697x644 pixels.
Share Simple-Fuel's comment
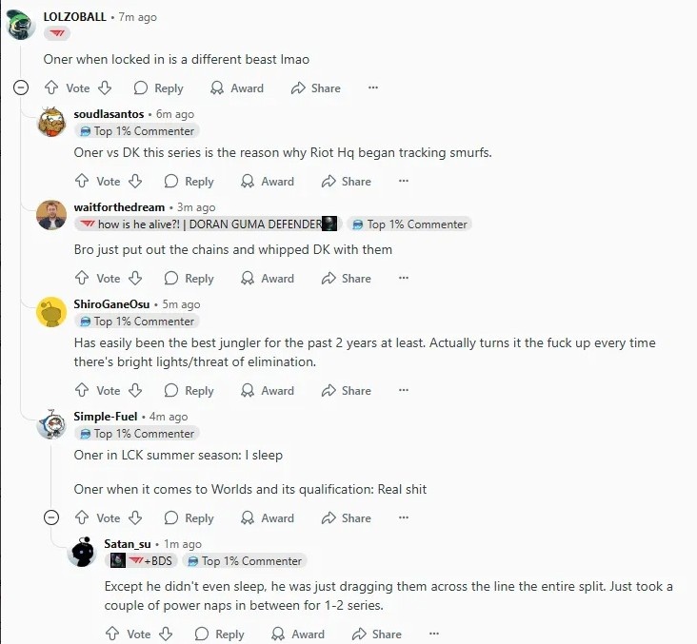[347, 517]
